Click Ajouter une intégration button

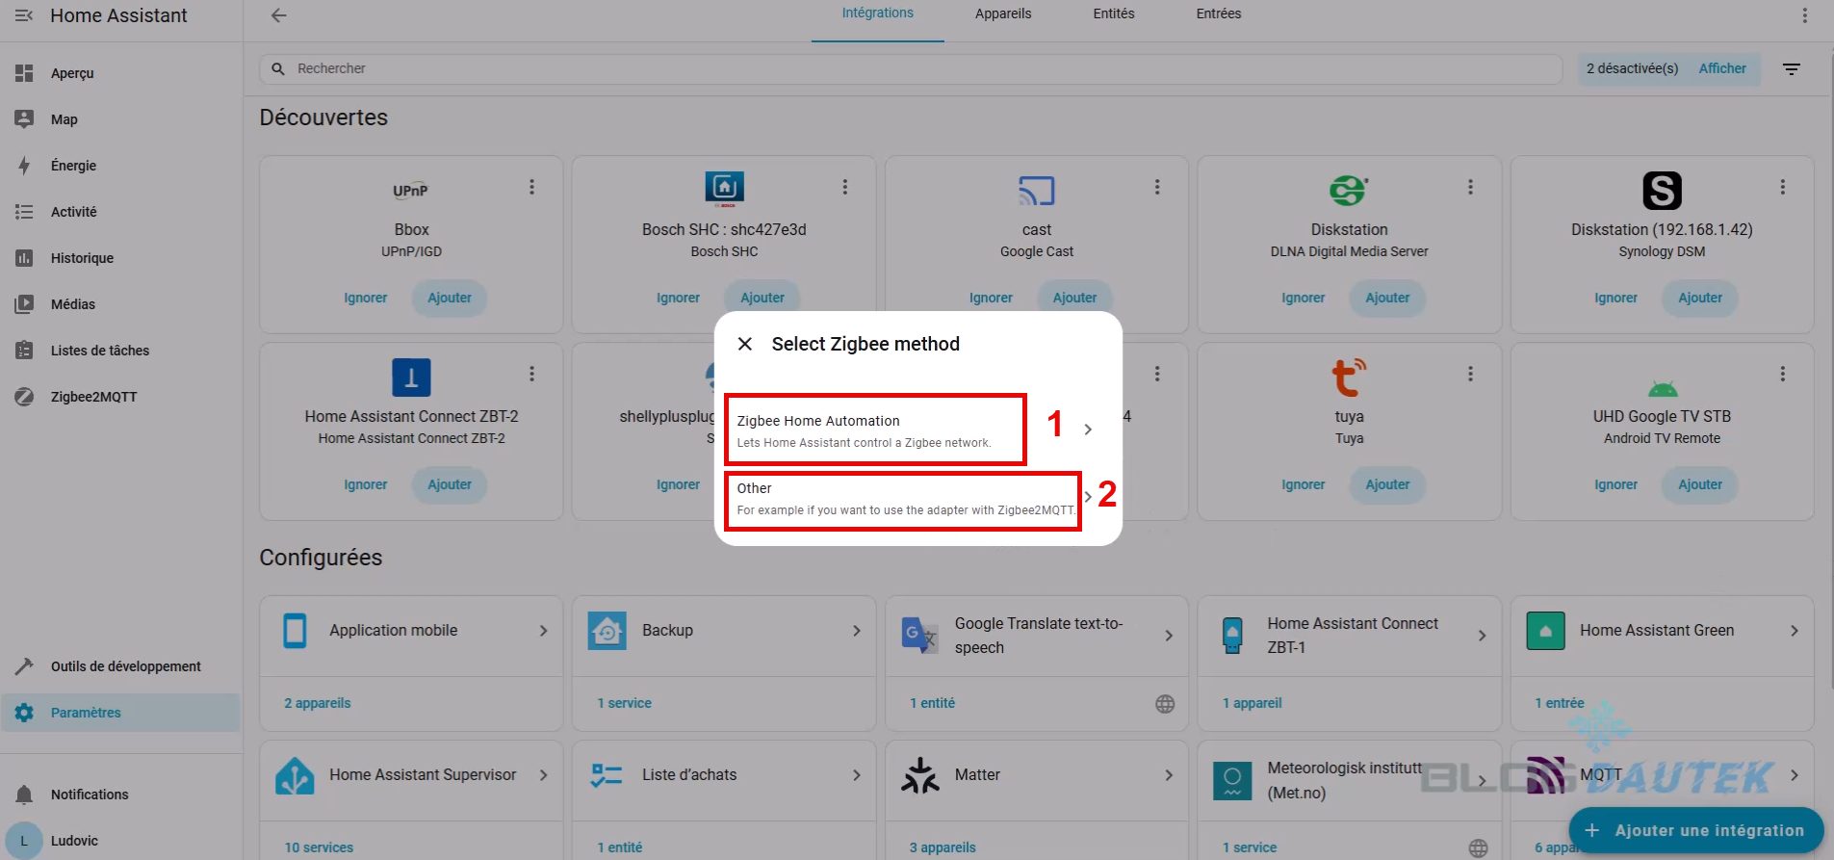(1695, 830)
